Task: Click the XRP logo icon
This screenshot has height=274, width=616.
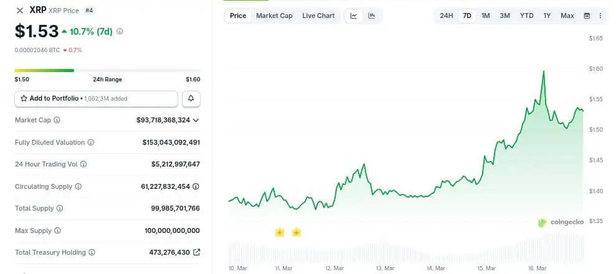Action: pyautogui.click(x=20, y=11)
